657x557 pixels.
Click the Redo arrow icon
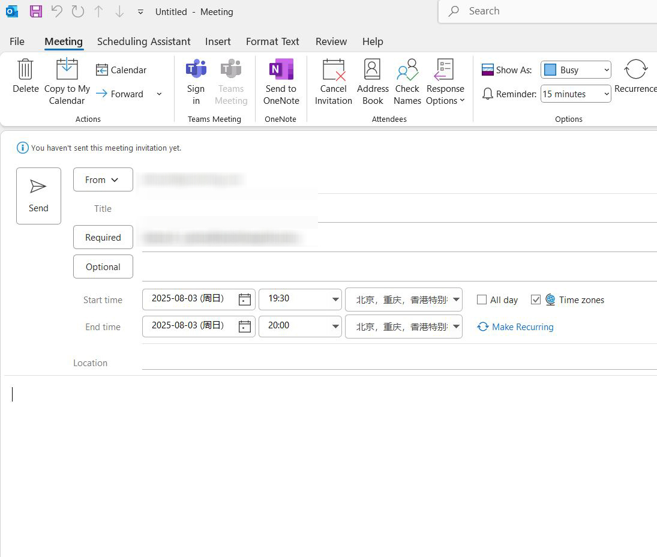coord(78,11)
